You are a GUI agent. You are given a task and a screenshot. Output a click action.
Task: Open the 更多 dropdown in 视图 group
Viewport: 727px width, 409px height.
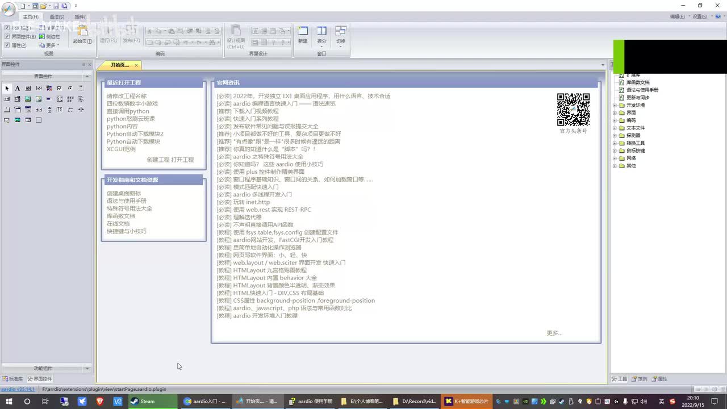(x=50, y=45)
